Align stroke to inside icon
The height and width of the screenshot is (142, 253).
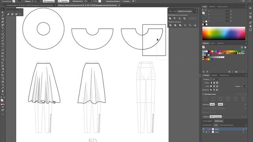pos(214,90)
